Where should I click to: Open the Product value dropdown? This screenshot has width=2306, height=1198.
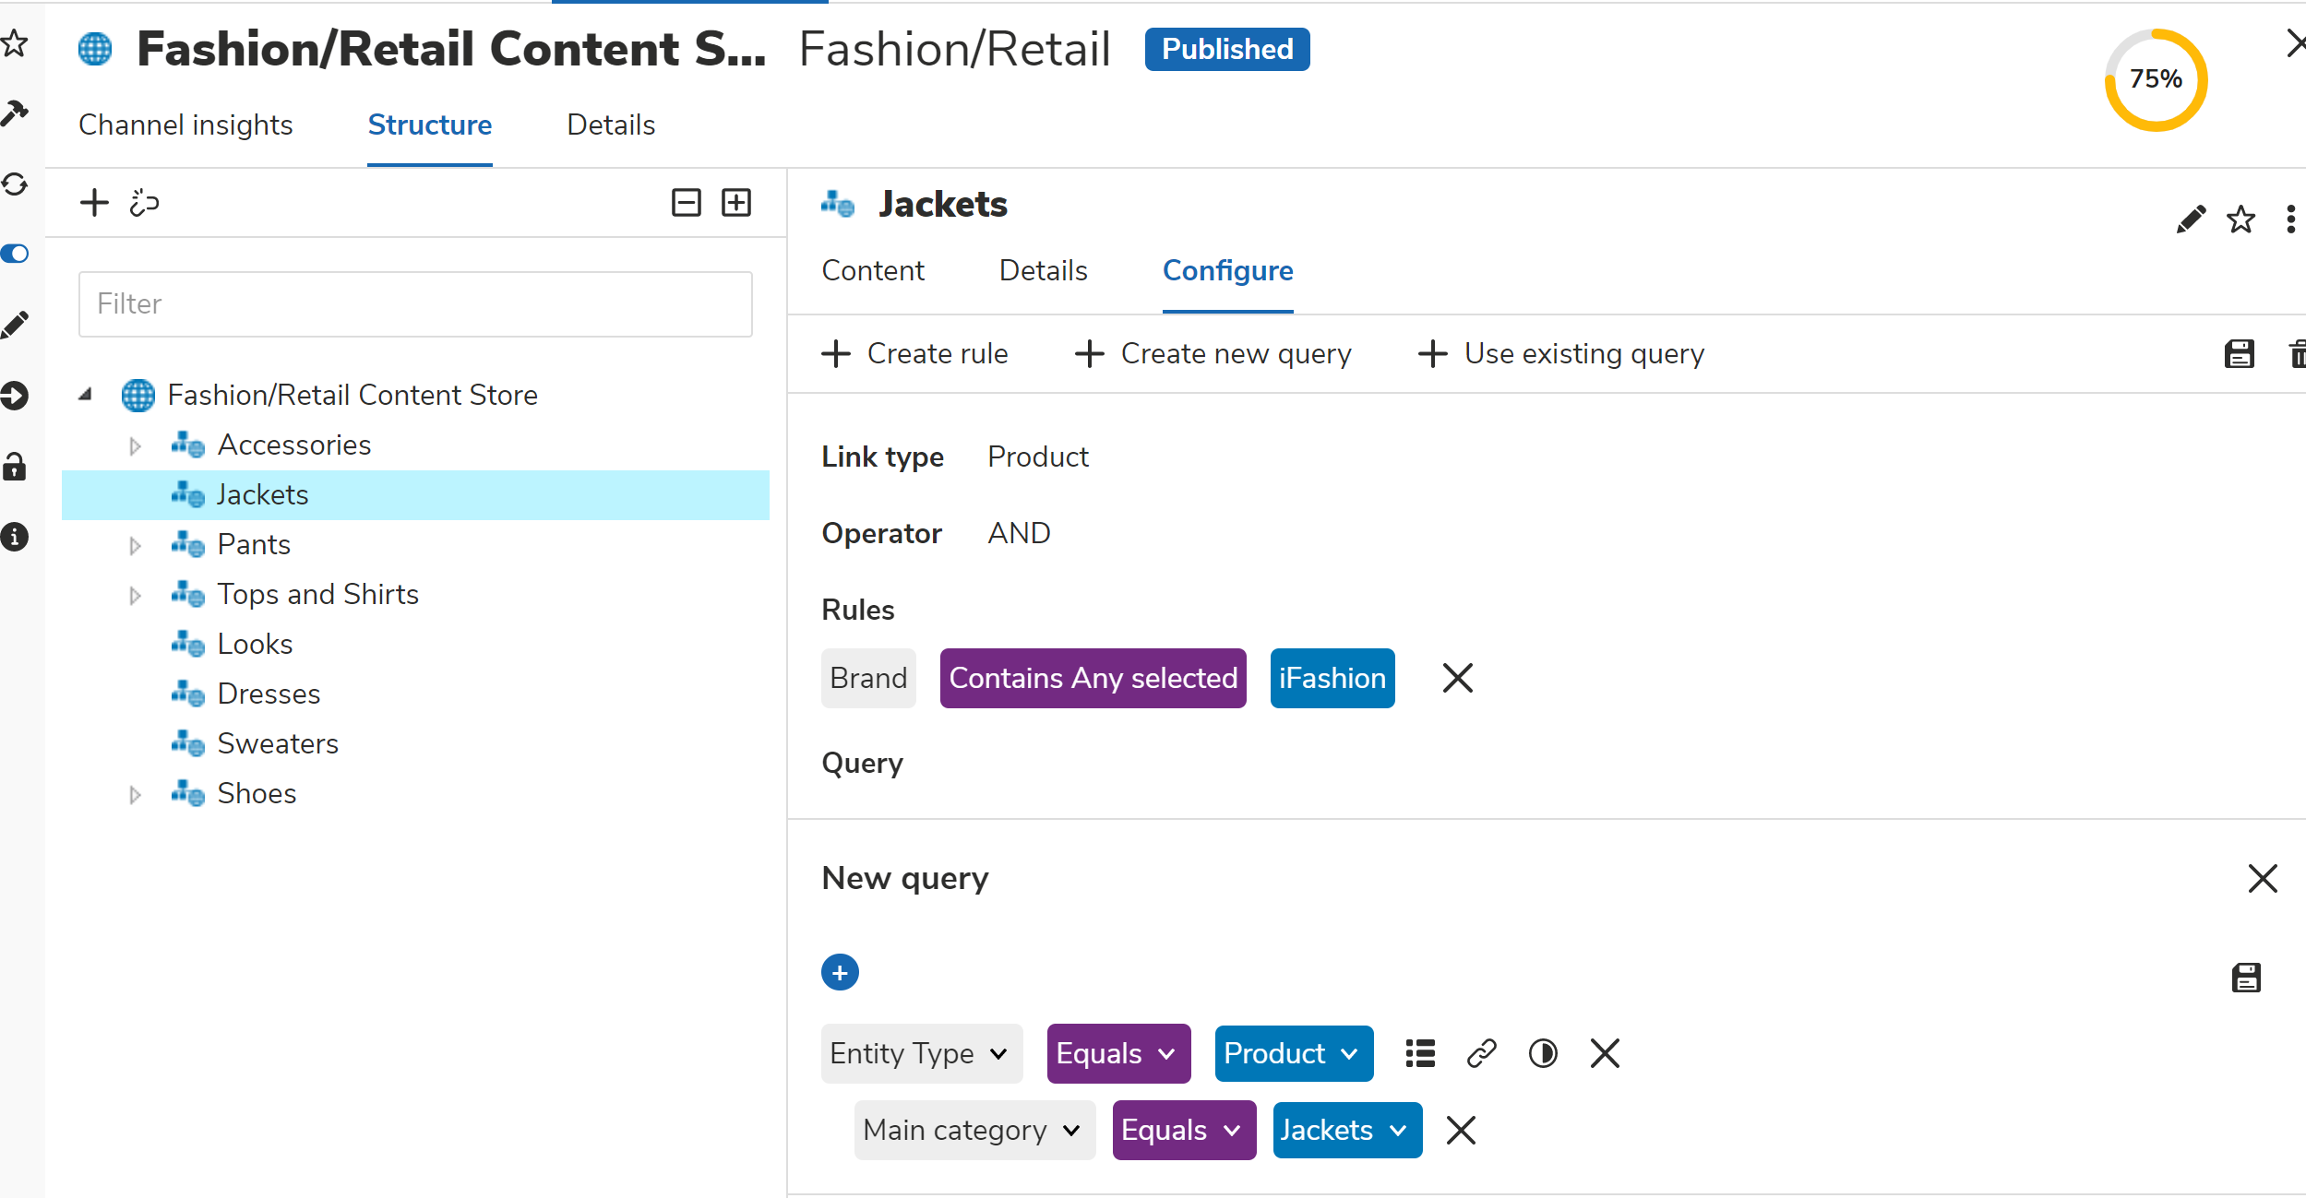pyautogui.click(x=1294, y=1053)
